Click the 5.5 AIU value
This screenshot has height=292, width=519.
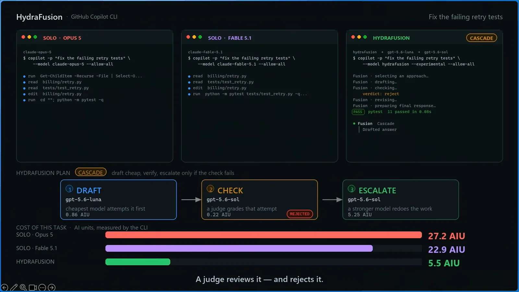point(444,263)
